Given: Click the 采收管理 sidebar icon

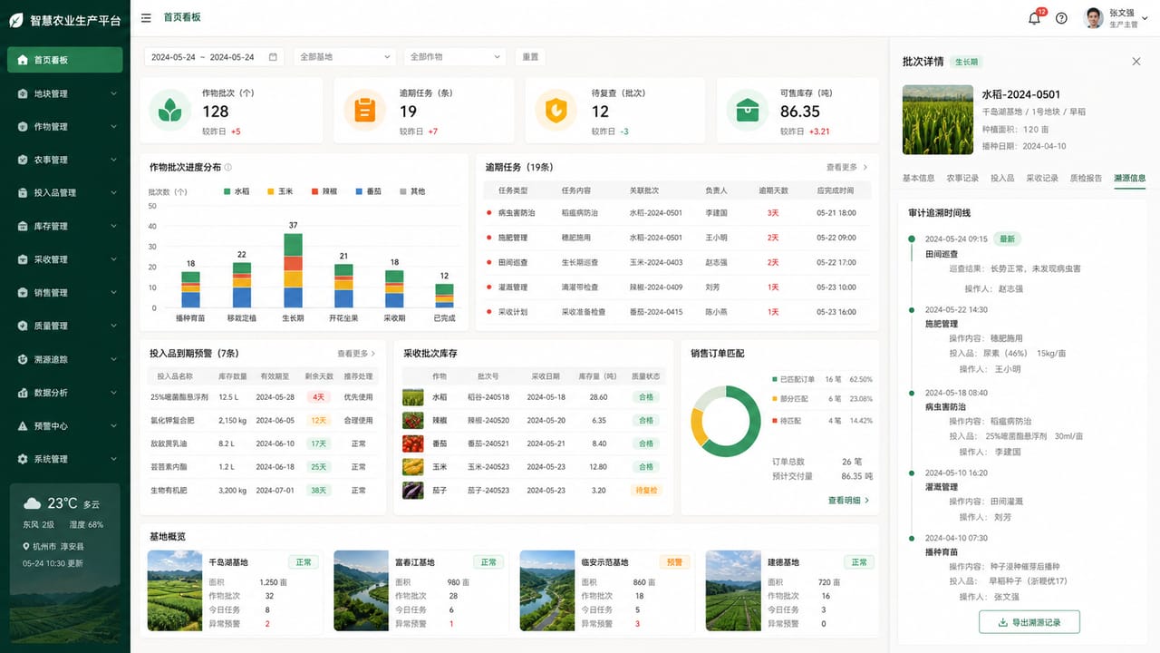Looking at the screenshot, I should pyautogui.click(x=23, y=259).
